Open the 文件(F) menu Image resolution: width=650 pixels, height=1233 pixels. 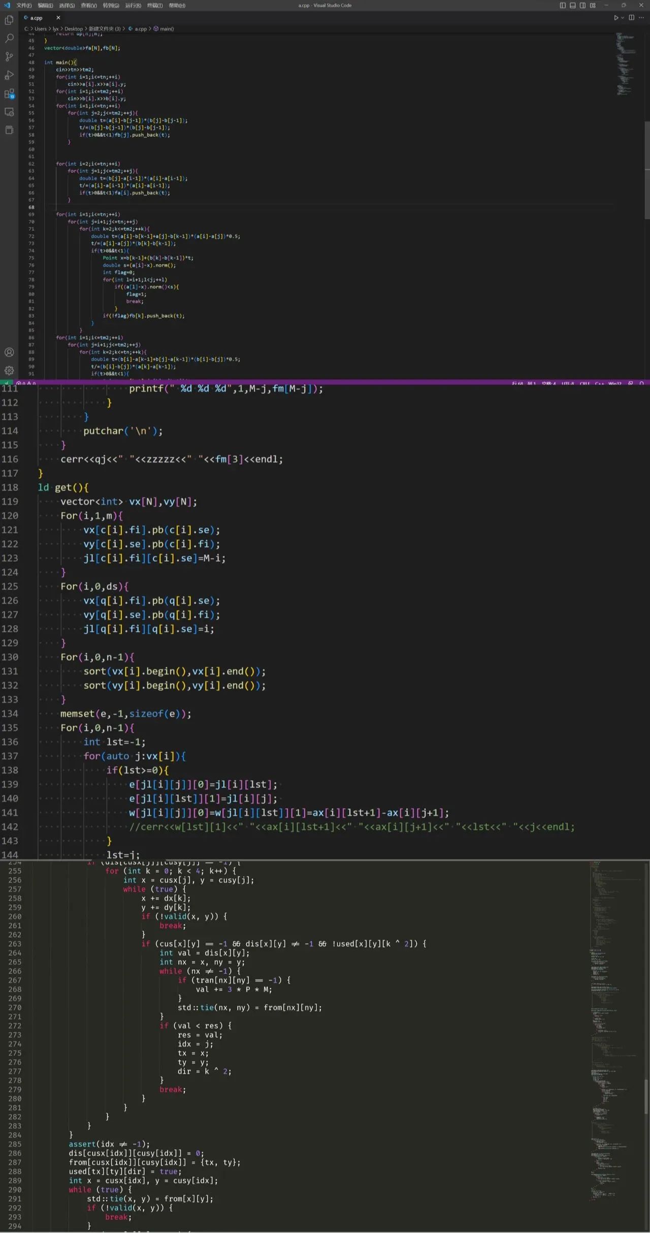coord(24,6)
